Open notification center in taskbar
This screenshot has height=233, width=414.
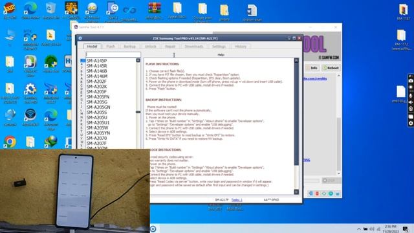pyautogui.click(x=406, y=229)
